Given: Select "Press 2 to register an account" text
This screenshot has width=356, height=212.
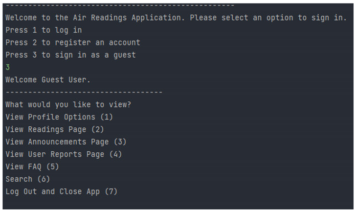Looking at the screenshot, I should [73, 43].
